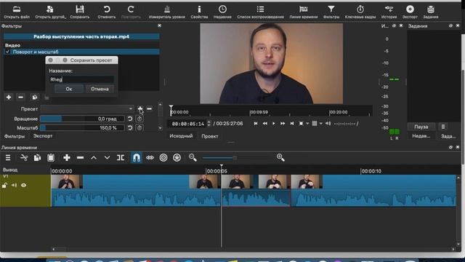Screen dimensions: 465x262
Task: Append clip to track with plus
Action: click(x=67, y=158)
